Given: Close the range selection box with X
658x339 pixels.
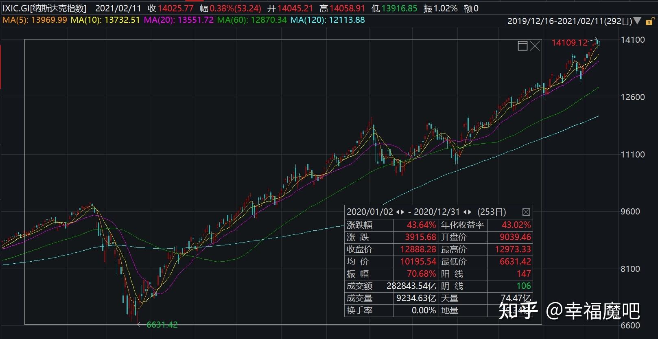Looking at the screenshot, I should point(535,46).
